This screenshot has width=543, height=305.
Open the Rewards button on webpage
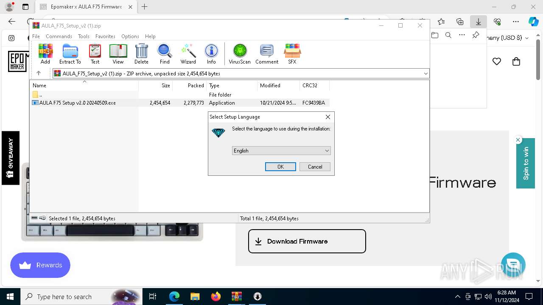[40, 265]
